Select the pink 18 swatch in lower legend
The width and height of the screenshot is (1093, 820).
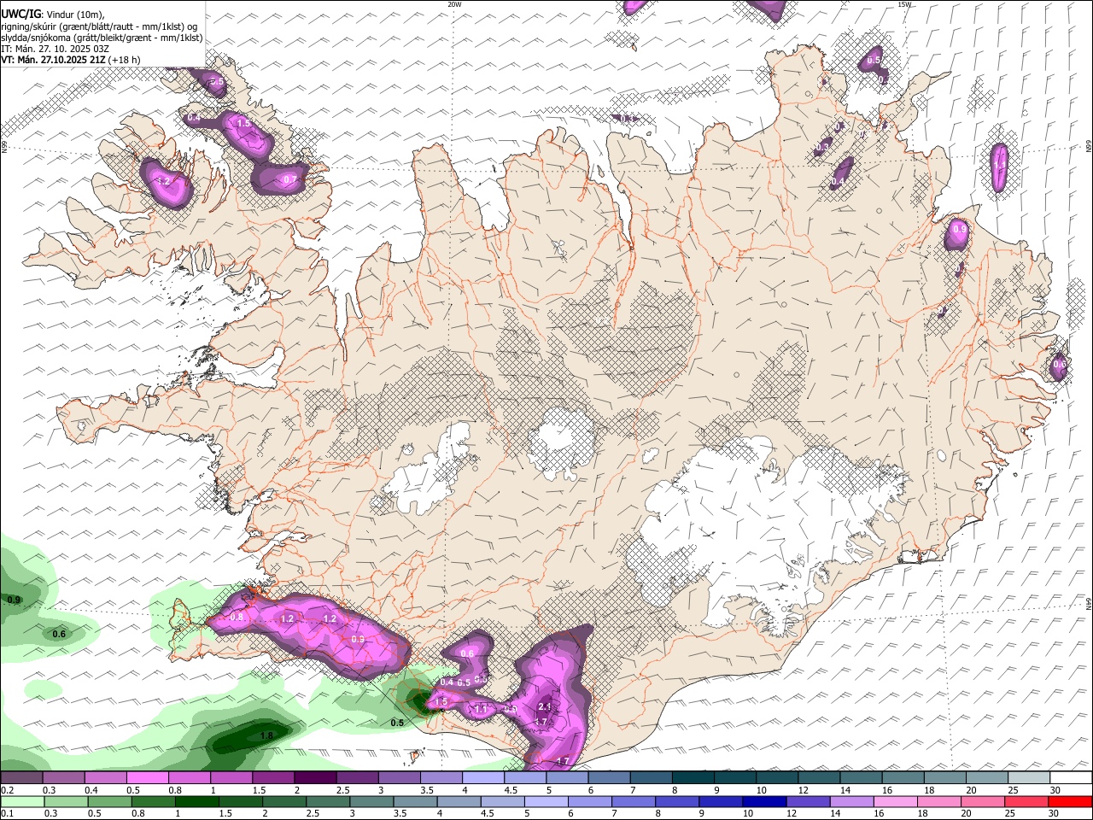click(x=938, y=802)
